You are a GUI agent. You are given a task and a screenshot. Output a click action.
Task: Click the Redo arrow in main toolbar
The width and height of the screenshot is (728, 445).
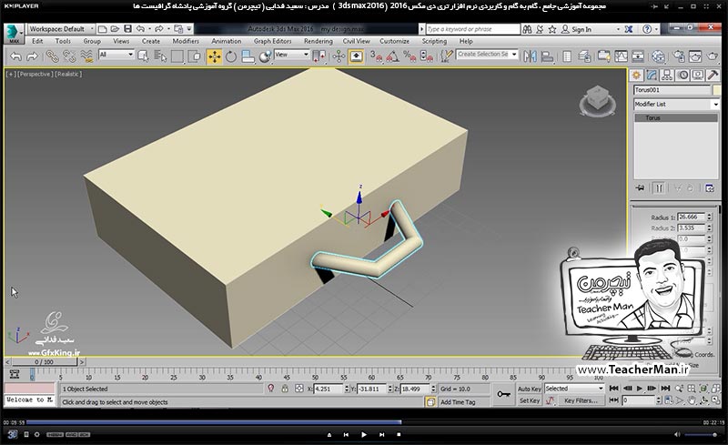[x=32, y=56]
